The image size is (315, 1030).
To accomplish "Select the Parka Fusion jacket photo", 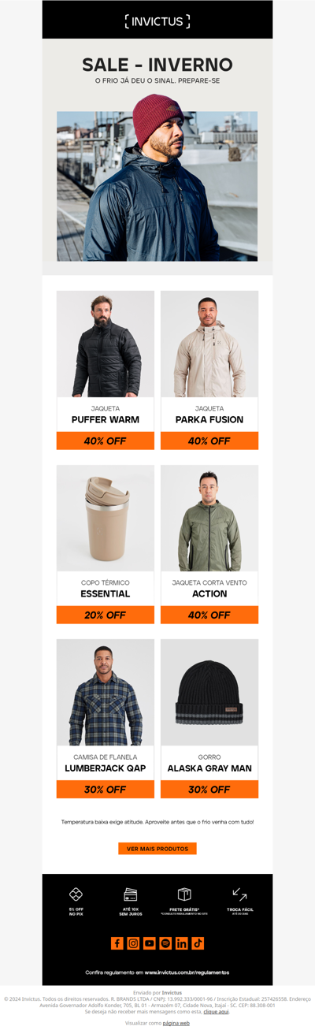I will pos(209,344).
